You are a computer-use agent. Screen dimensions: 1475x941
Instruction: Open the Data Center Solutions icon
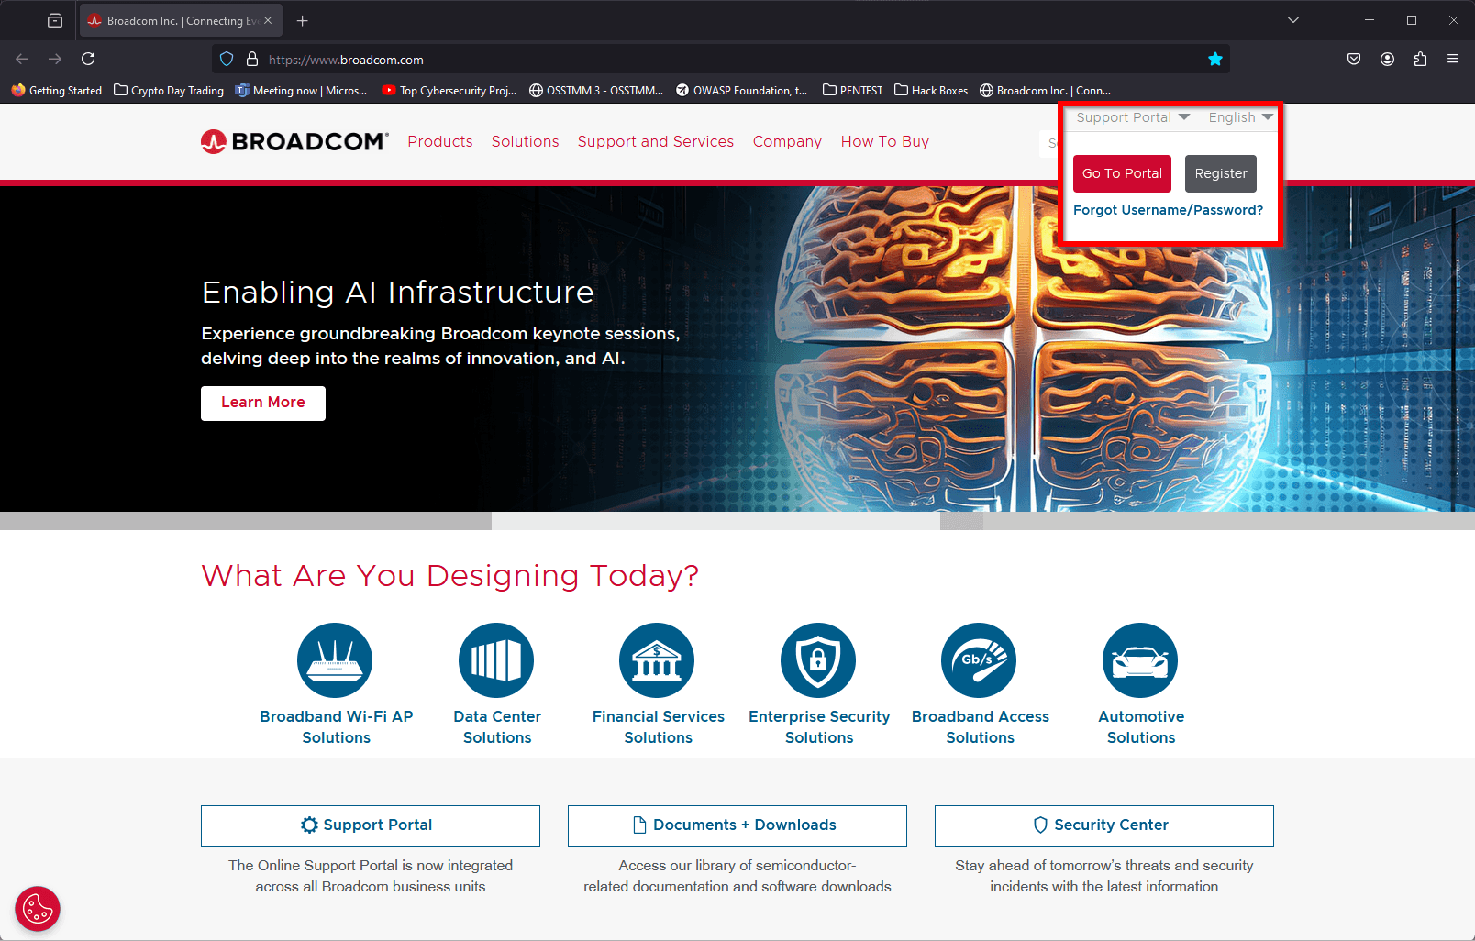pyautogui.click(x=496, y=660)
